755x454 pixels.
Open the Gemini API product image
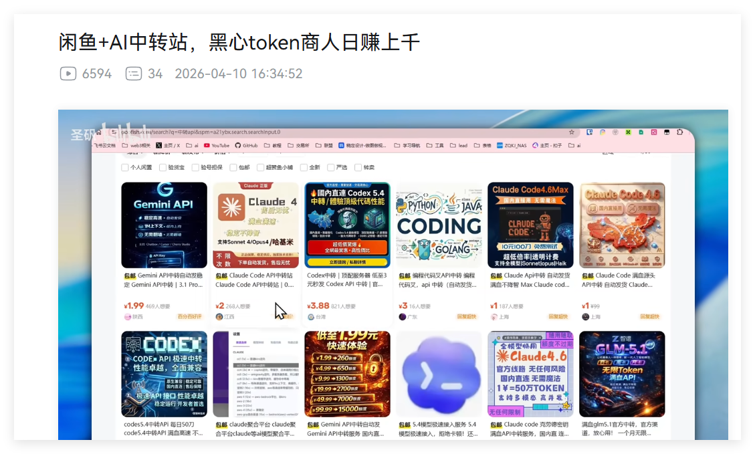tap(165, 225)
